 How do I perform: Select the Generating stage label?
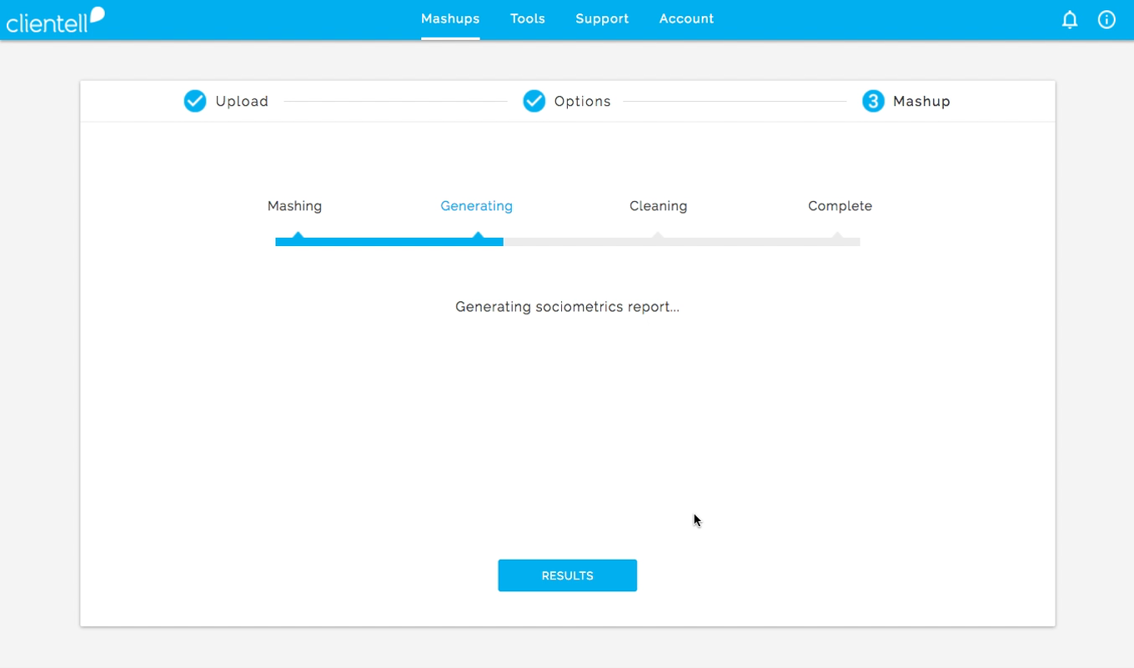476,206
